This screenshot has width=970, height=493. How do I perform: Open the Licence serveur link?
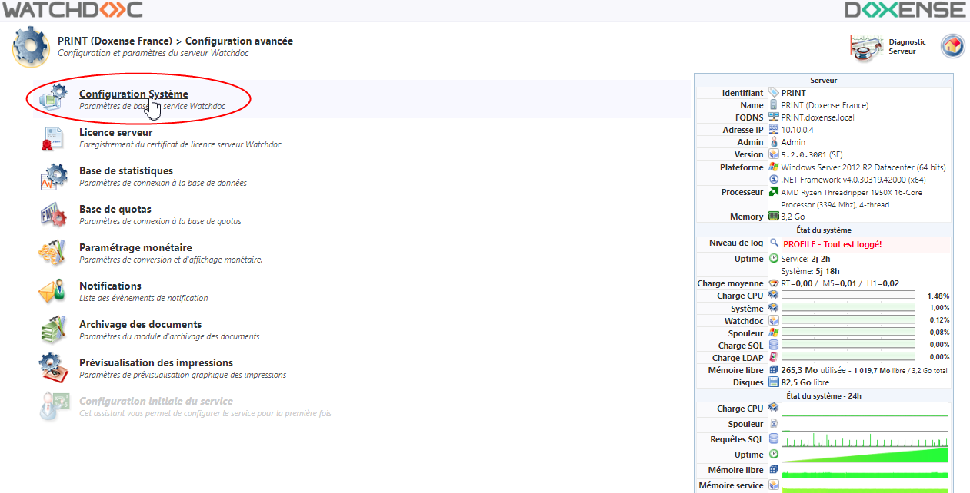pos(115,132)
